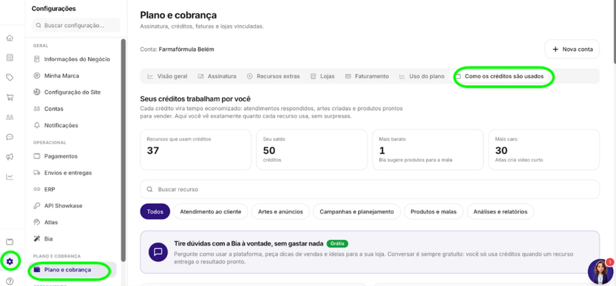Filter by Campanhas e planejamento
The width and height of the screenshot is (616, 286).
pyautogui.click(x=357, y=211)
